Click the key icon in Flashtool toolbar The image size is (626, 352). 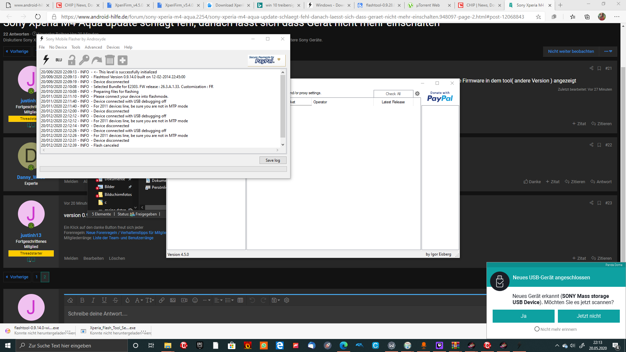point(84,60)
